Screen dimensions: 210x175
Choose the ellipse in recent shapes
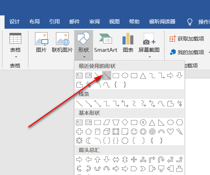(125, 76)
